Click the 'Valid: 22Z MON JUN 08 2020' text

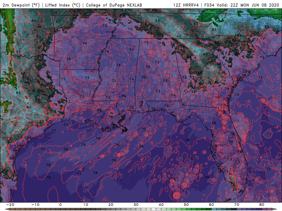(248, 5)
